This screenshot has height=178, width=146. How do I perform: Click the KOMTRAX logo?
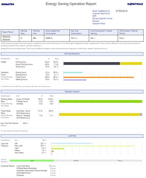135,4
